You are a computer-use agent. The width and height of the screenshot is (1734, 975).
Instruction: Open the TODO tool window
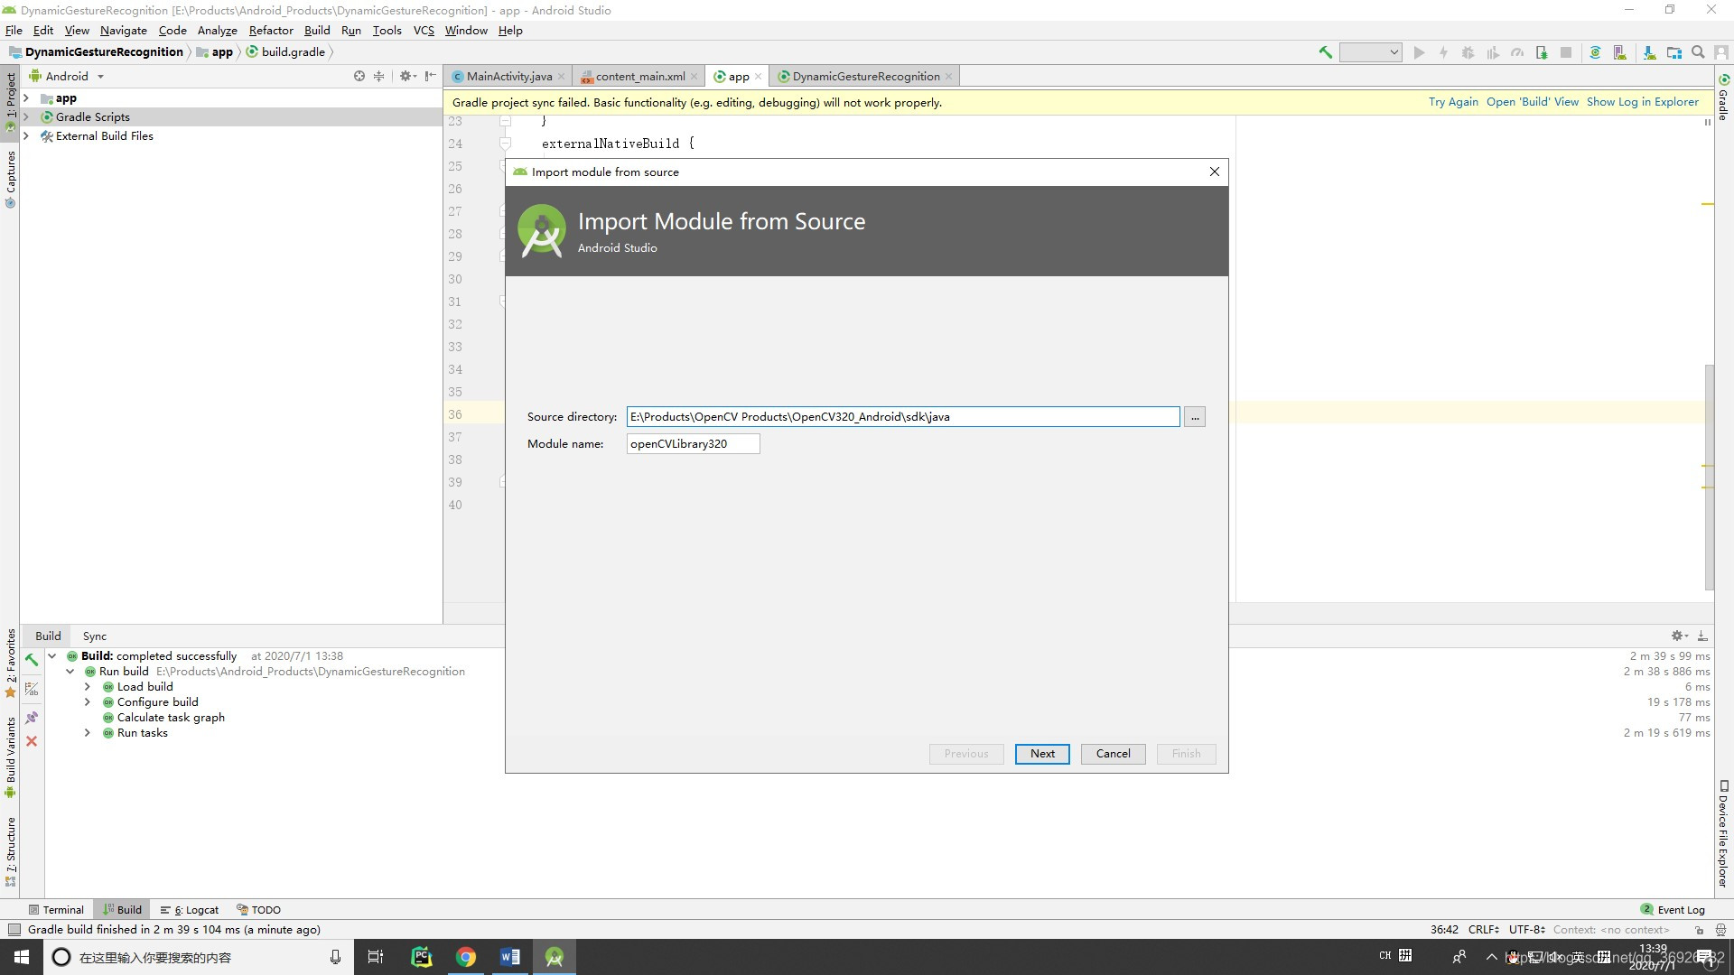[258, 910]
